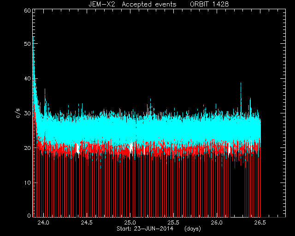The image size is (295, 236).
Task: Select the 'ORBIT 1428' title text
Action: (209, 4)
